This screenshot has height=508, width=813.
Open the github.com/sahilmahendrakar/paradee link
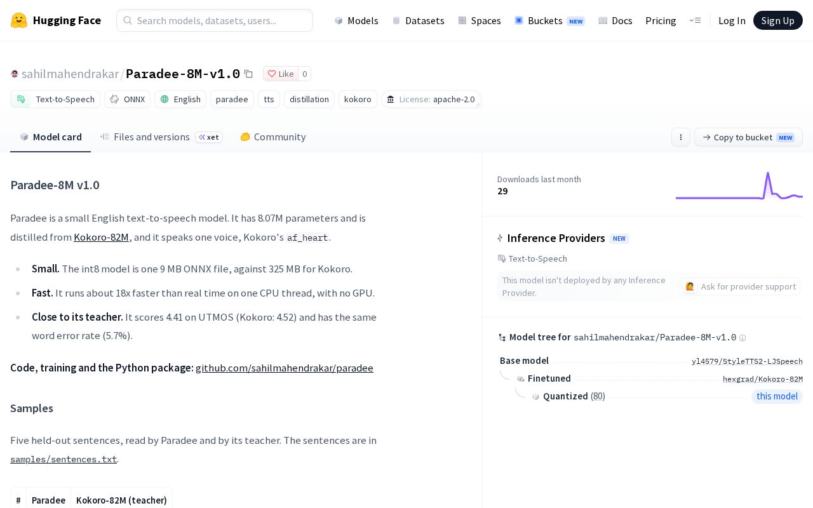(x=285, y=368)
